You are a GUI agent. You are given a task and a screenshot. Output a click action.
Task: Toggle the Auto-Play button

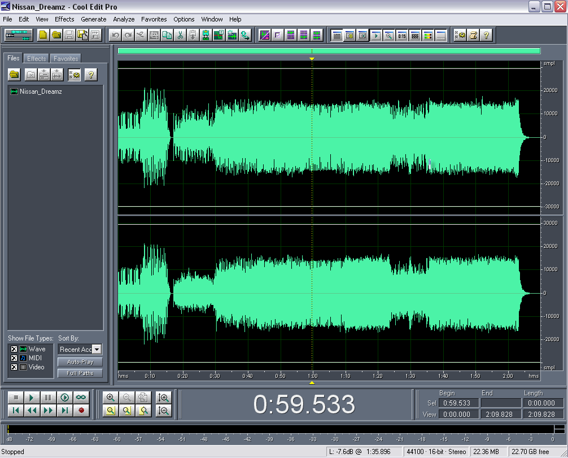point(80,361)
